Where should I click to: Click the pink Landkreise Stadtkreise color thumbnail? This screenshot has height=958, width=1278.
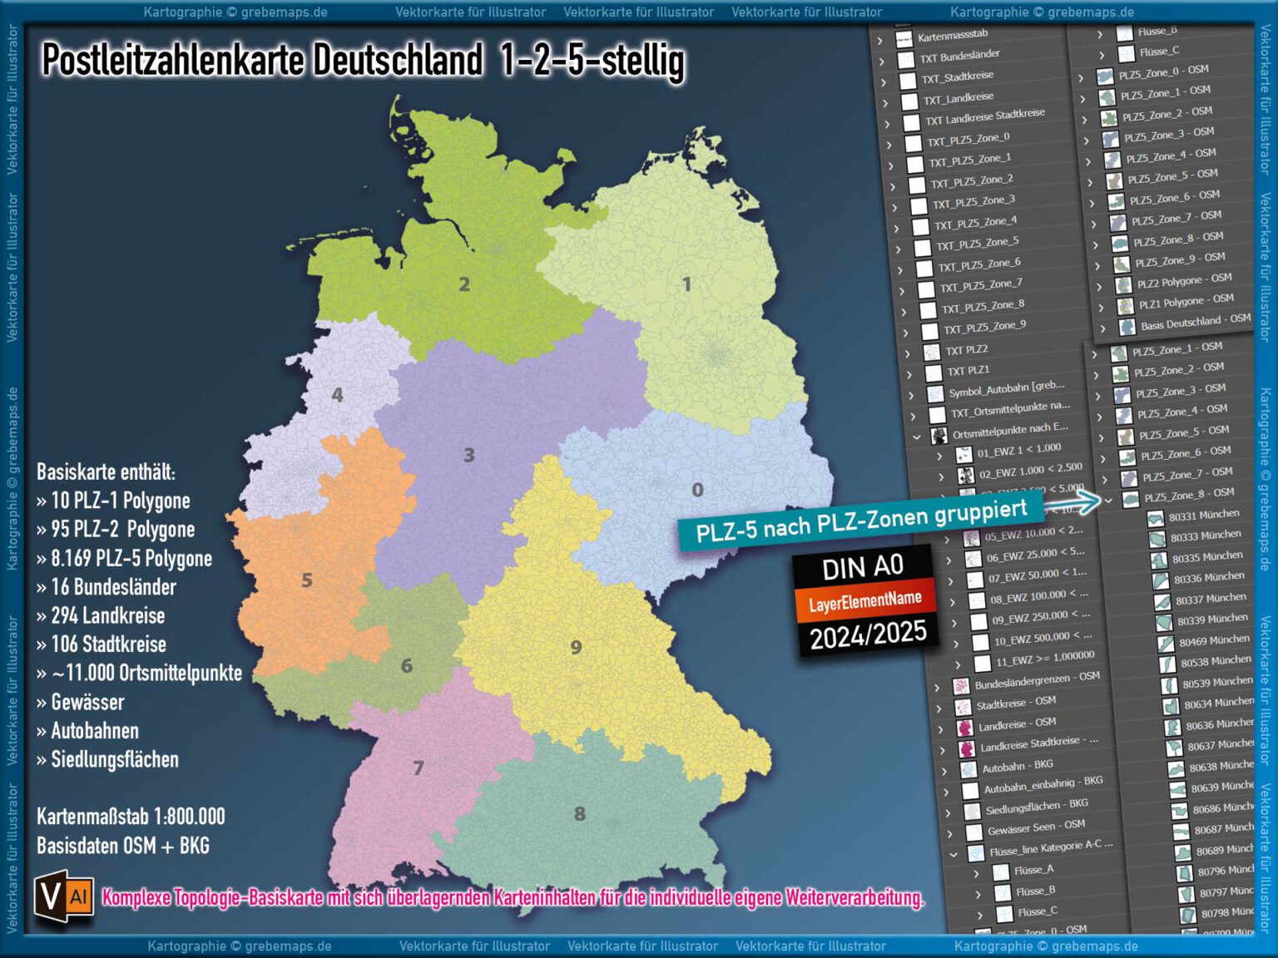(965, 748)
